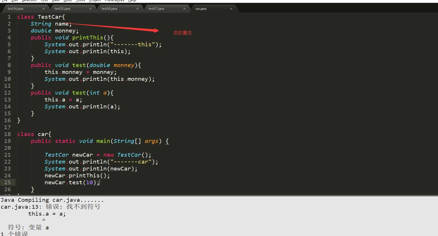Click 'this.a = a;' in build output
The width and height of the screenshot is (438, 236).
[47, 214]
